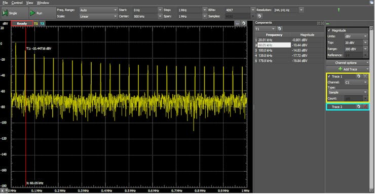Toggle the Magnitude checkbox
Screen dimensions: 375x194
(329, 30)
